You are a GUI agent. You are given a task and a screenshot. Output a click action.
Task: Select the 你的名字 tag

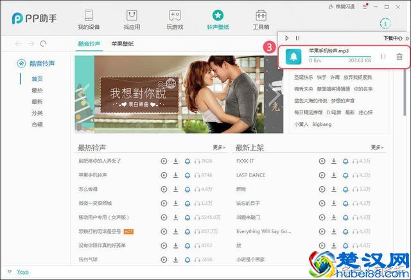(363, 89)
